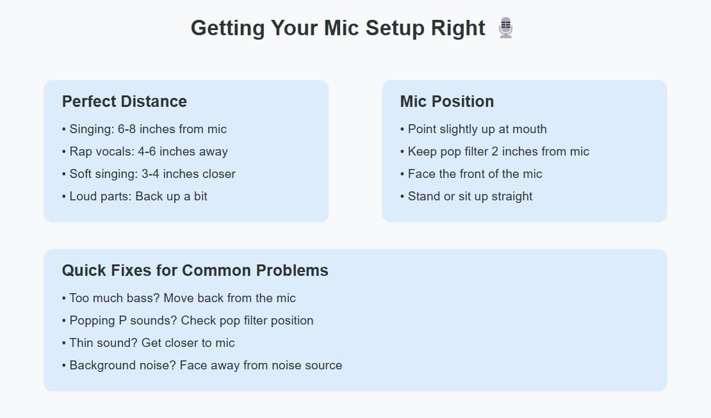Select 'Stand or sit up straight' line
The width and height of the screenshot is (711, 418).
466,197
